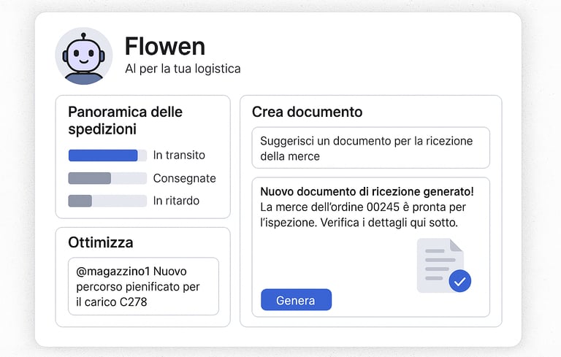Click the Crea documento panel heading

pyautogui.click(x=307, y=112)
